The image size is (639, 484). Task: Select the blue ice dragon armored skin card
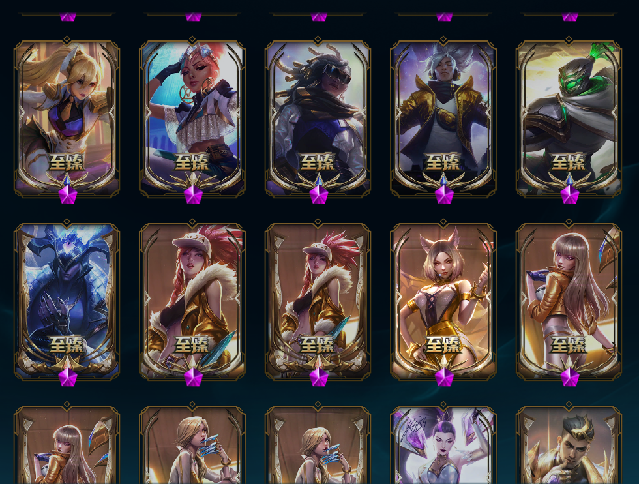click(67, 301)
